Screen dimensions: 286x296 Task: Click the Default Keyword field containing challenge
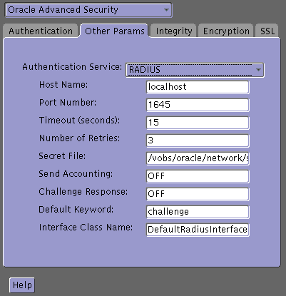tap(198, 212)
